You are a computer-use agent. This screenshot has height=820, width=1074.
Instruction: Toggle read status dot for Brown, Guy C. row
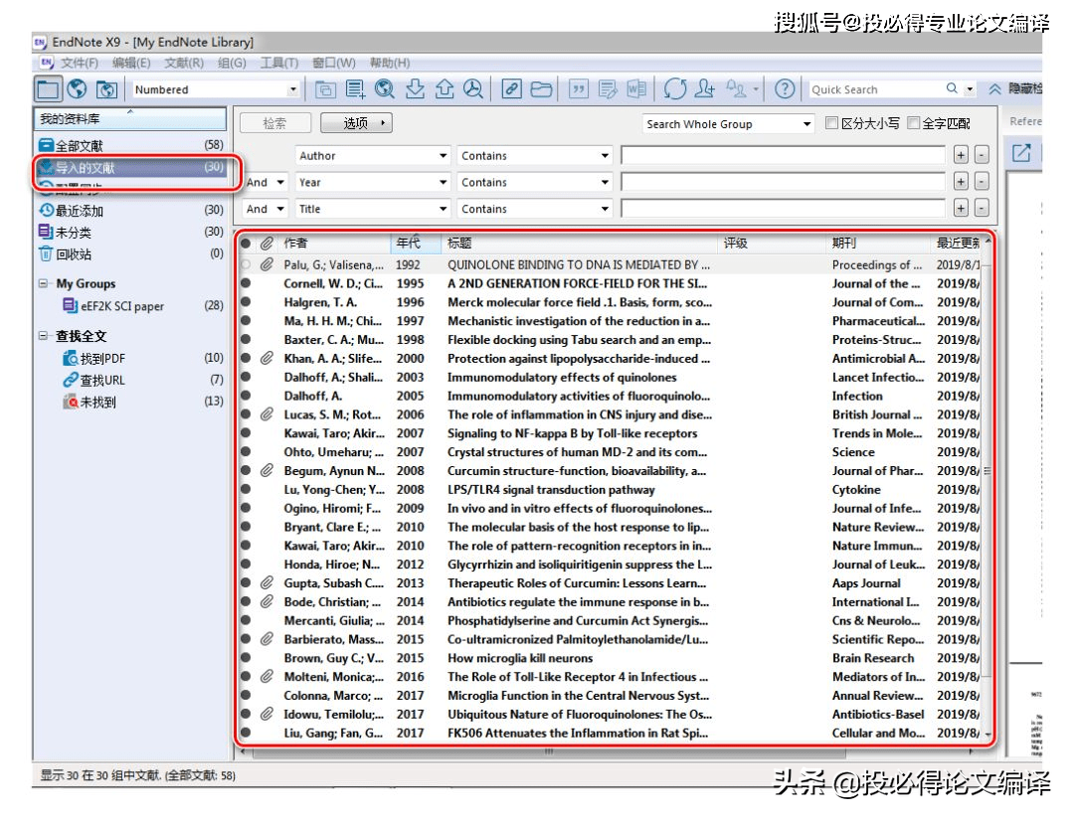[x=246, y=657]
